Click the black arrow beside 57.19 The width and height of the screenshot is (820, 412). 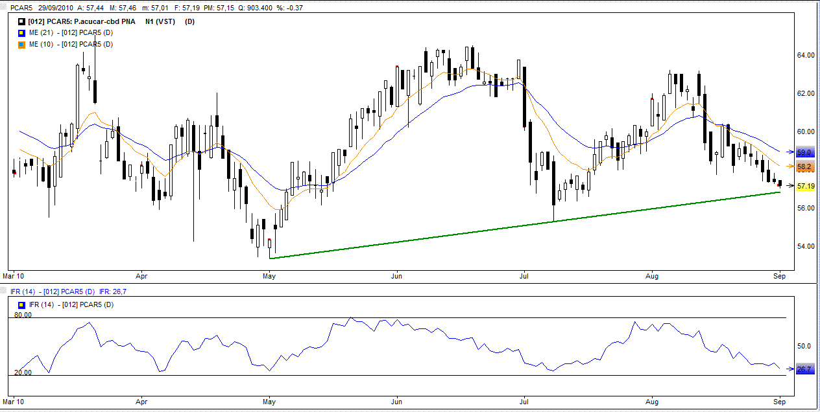[x=790, y=186]
